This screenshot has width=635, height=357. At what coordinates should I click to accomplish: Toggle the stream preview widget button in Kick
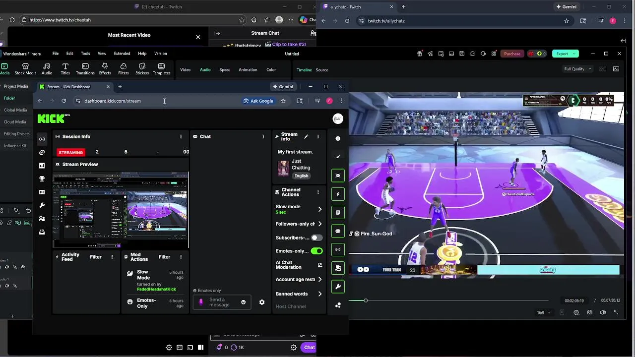pyautogui.click(x=338, y=176)
